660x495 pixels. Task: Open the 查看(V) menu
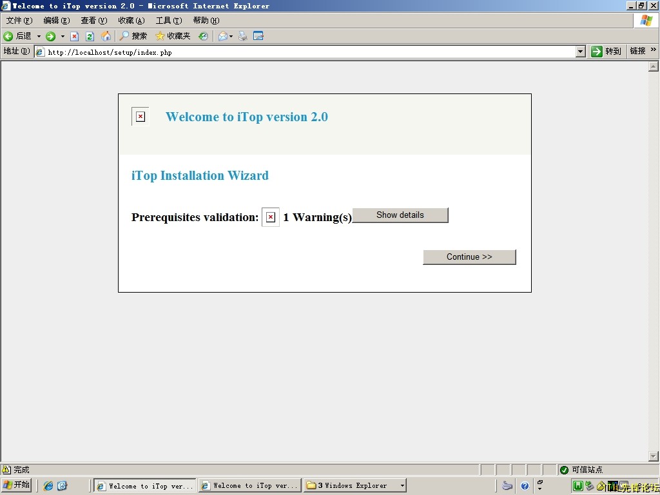94,21
